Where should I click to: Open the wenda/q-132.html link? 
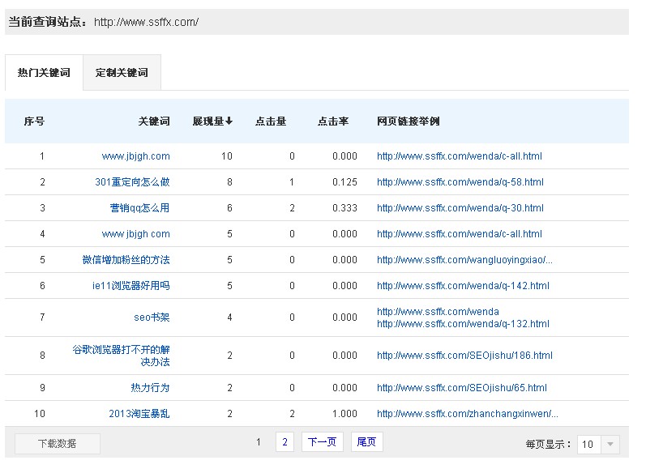click(463, 324)
